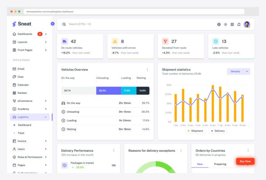Click the Pages icon in the sidebar
Screen dimensions: 266x180
tap(14, 165)
